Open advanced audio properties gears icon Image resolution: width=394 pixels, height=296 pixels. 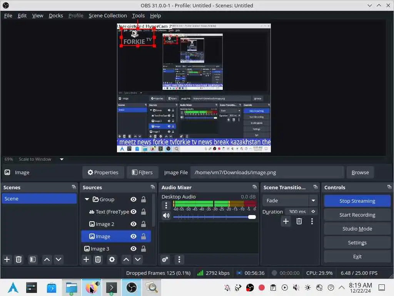point(165,259)
